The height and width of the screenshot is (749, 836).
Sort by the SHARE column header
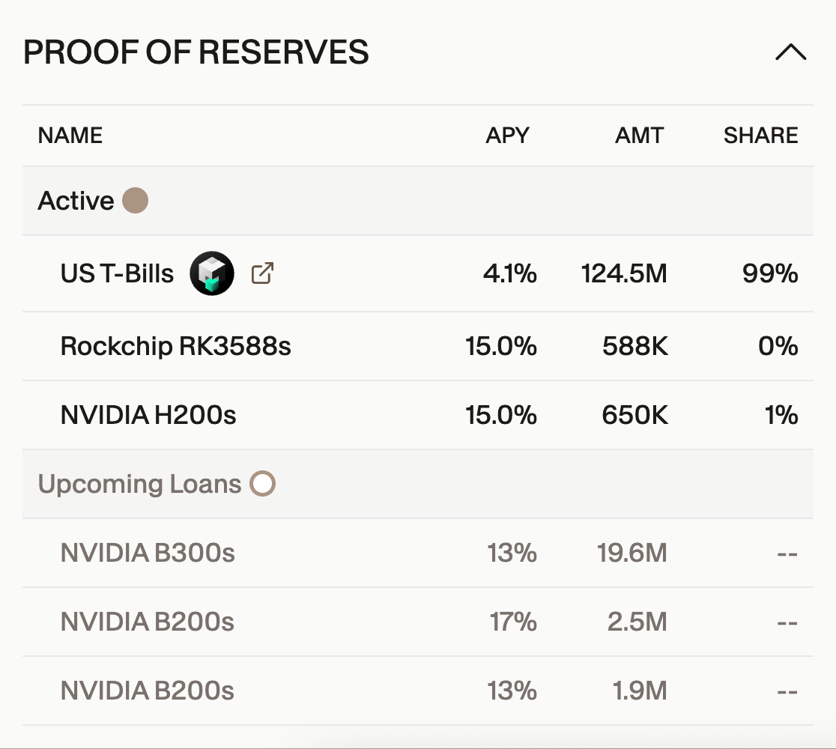coord(760,136)
